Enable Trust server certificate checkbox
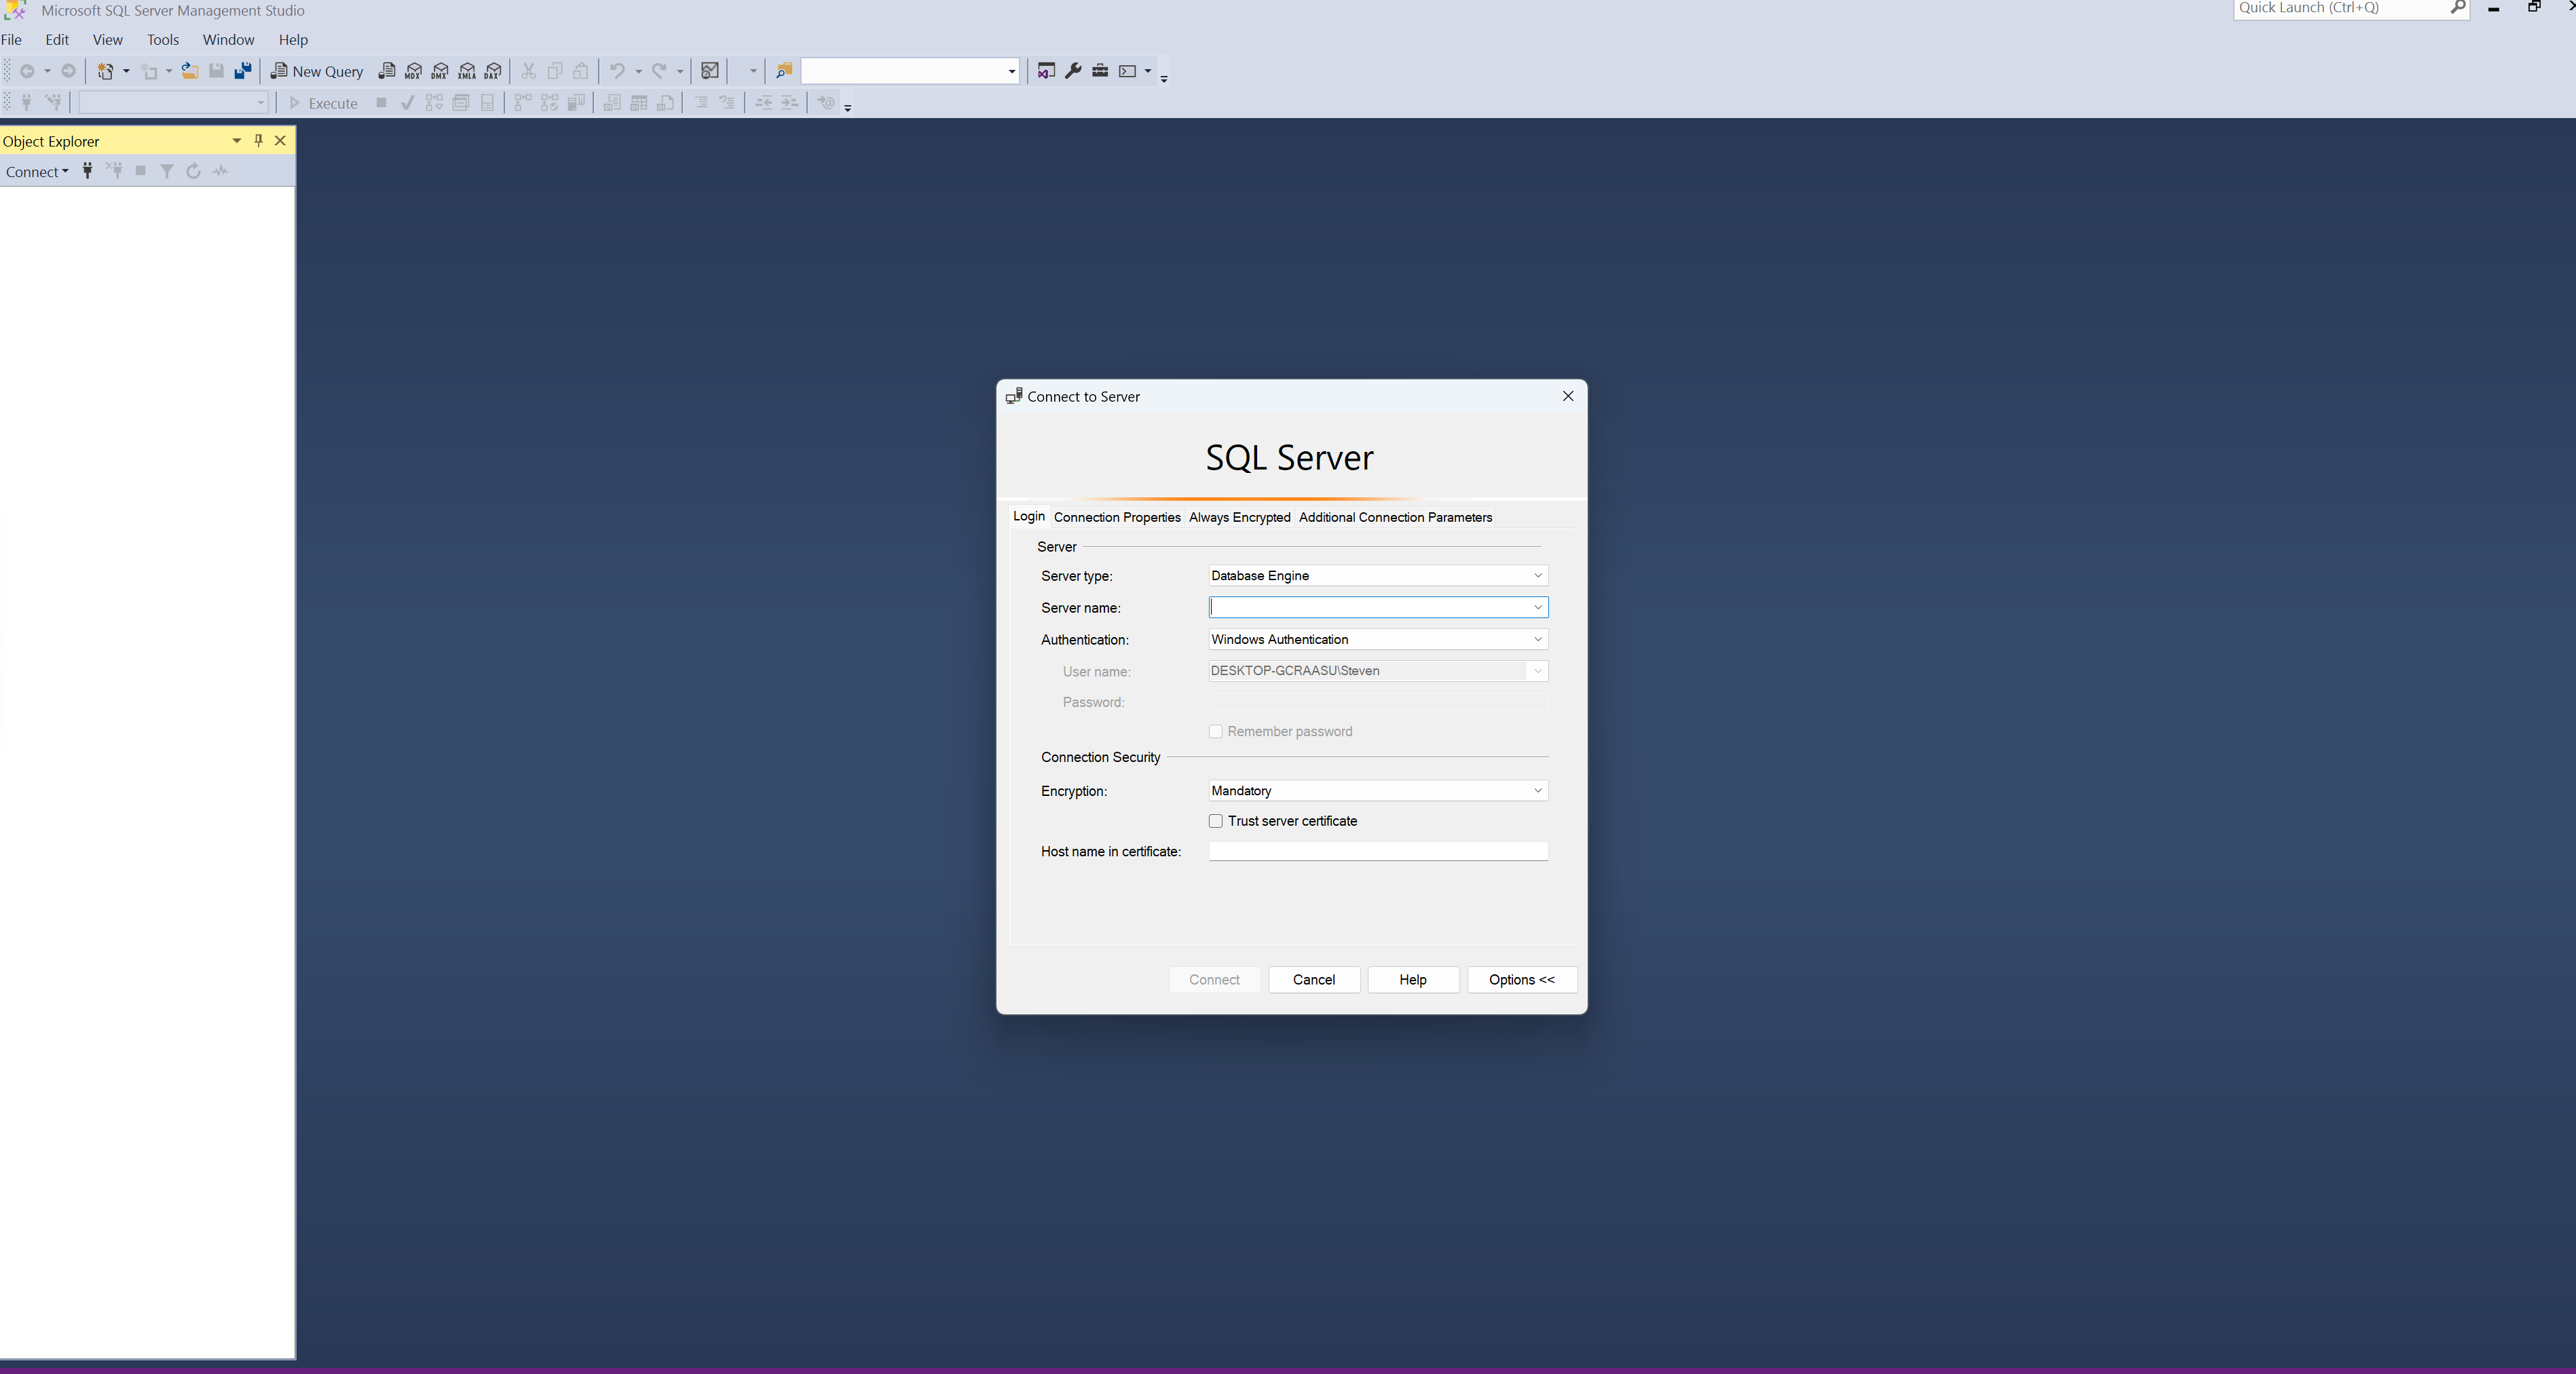2576x1374 pixels. (x=1216, y=822)
